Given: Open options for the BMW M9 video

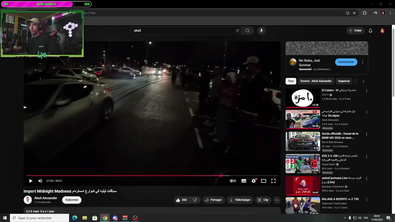Looking at the screenshot, I should click(x=367, y=134).
